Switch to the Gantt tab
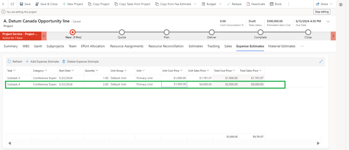The height and width of the screenshot is (150, 349). pyautogui.click(x=38, y=46)
